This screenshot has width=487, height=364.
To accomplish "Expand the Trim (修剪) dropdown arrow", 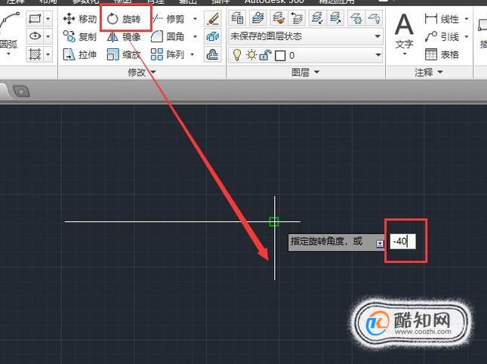I will (195, 19).
